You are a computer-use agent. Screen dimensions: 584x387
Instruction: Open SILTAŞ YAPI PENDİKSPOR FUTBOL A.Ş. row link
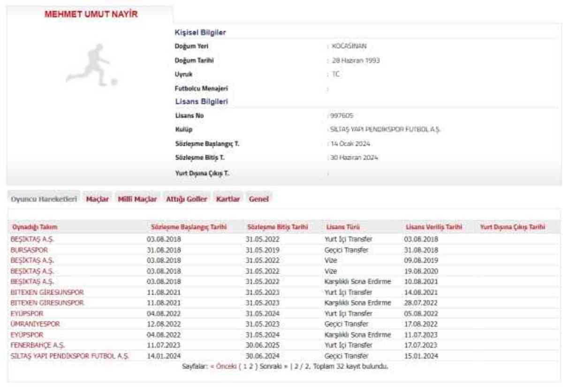69,356
